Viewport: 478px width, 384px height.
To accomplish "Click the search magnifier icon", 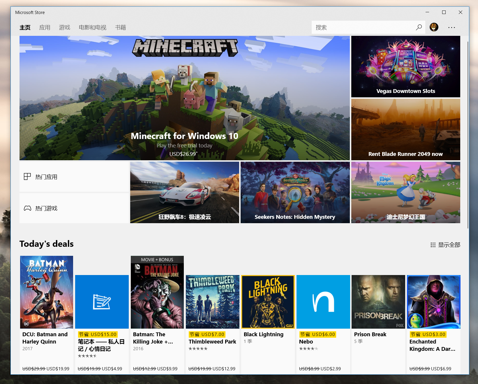I will [419, 27].
